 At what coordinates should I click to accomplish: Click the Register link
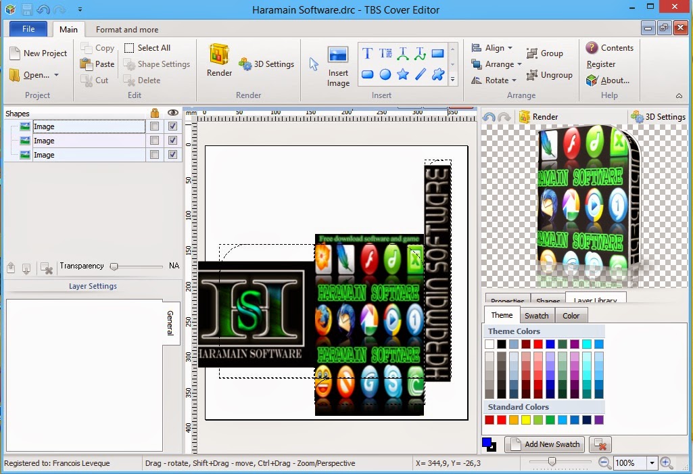601,64
